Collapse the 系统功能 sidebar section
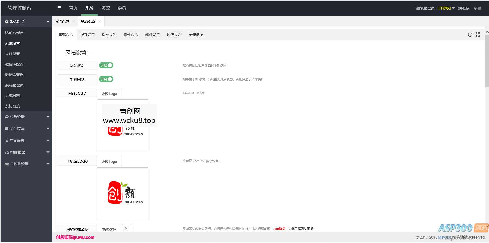489x243 pixels. (48, 22)
